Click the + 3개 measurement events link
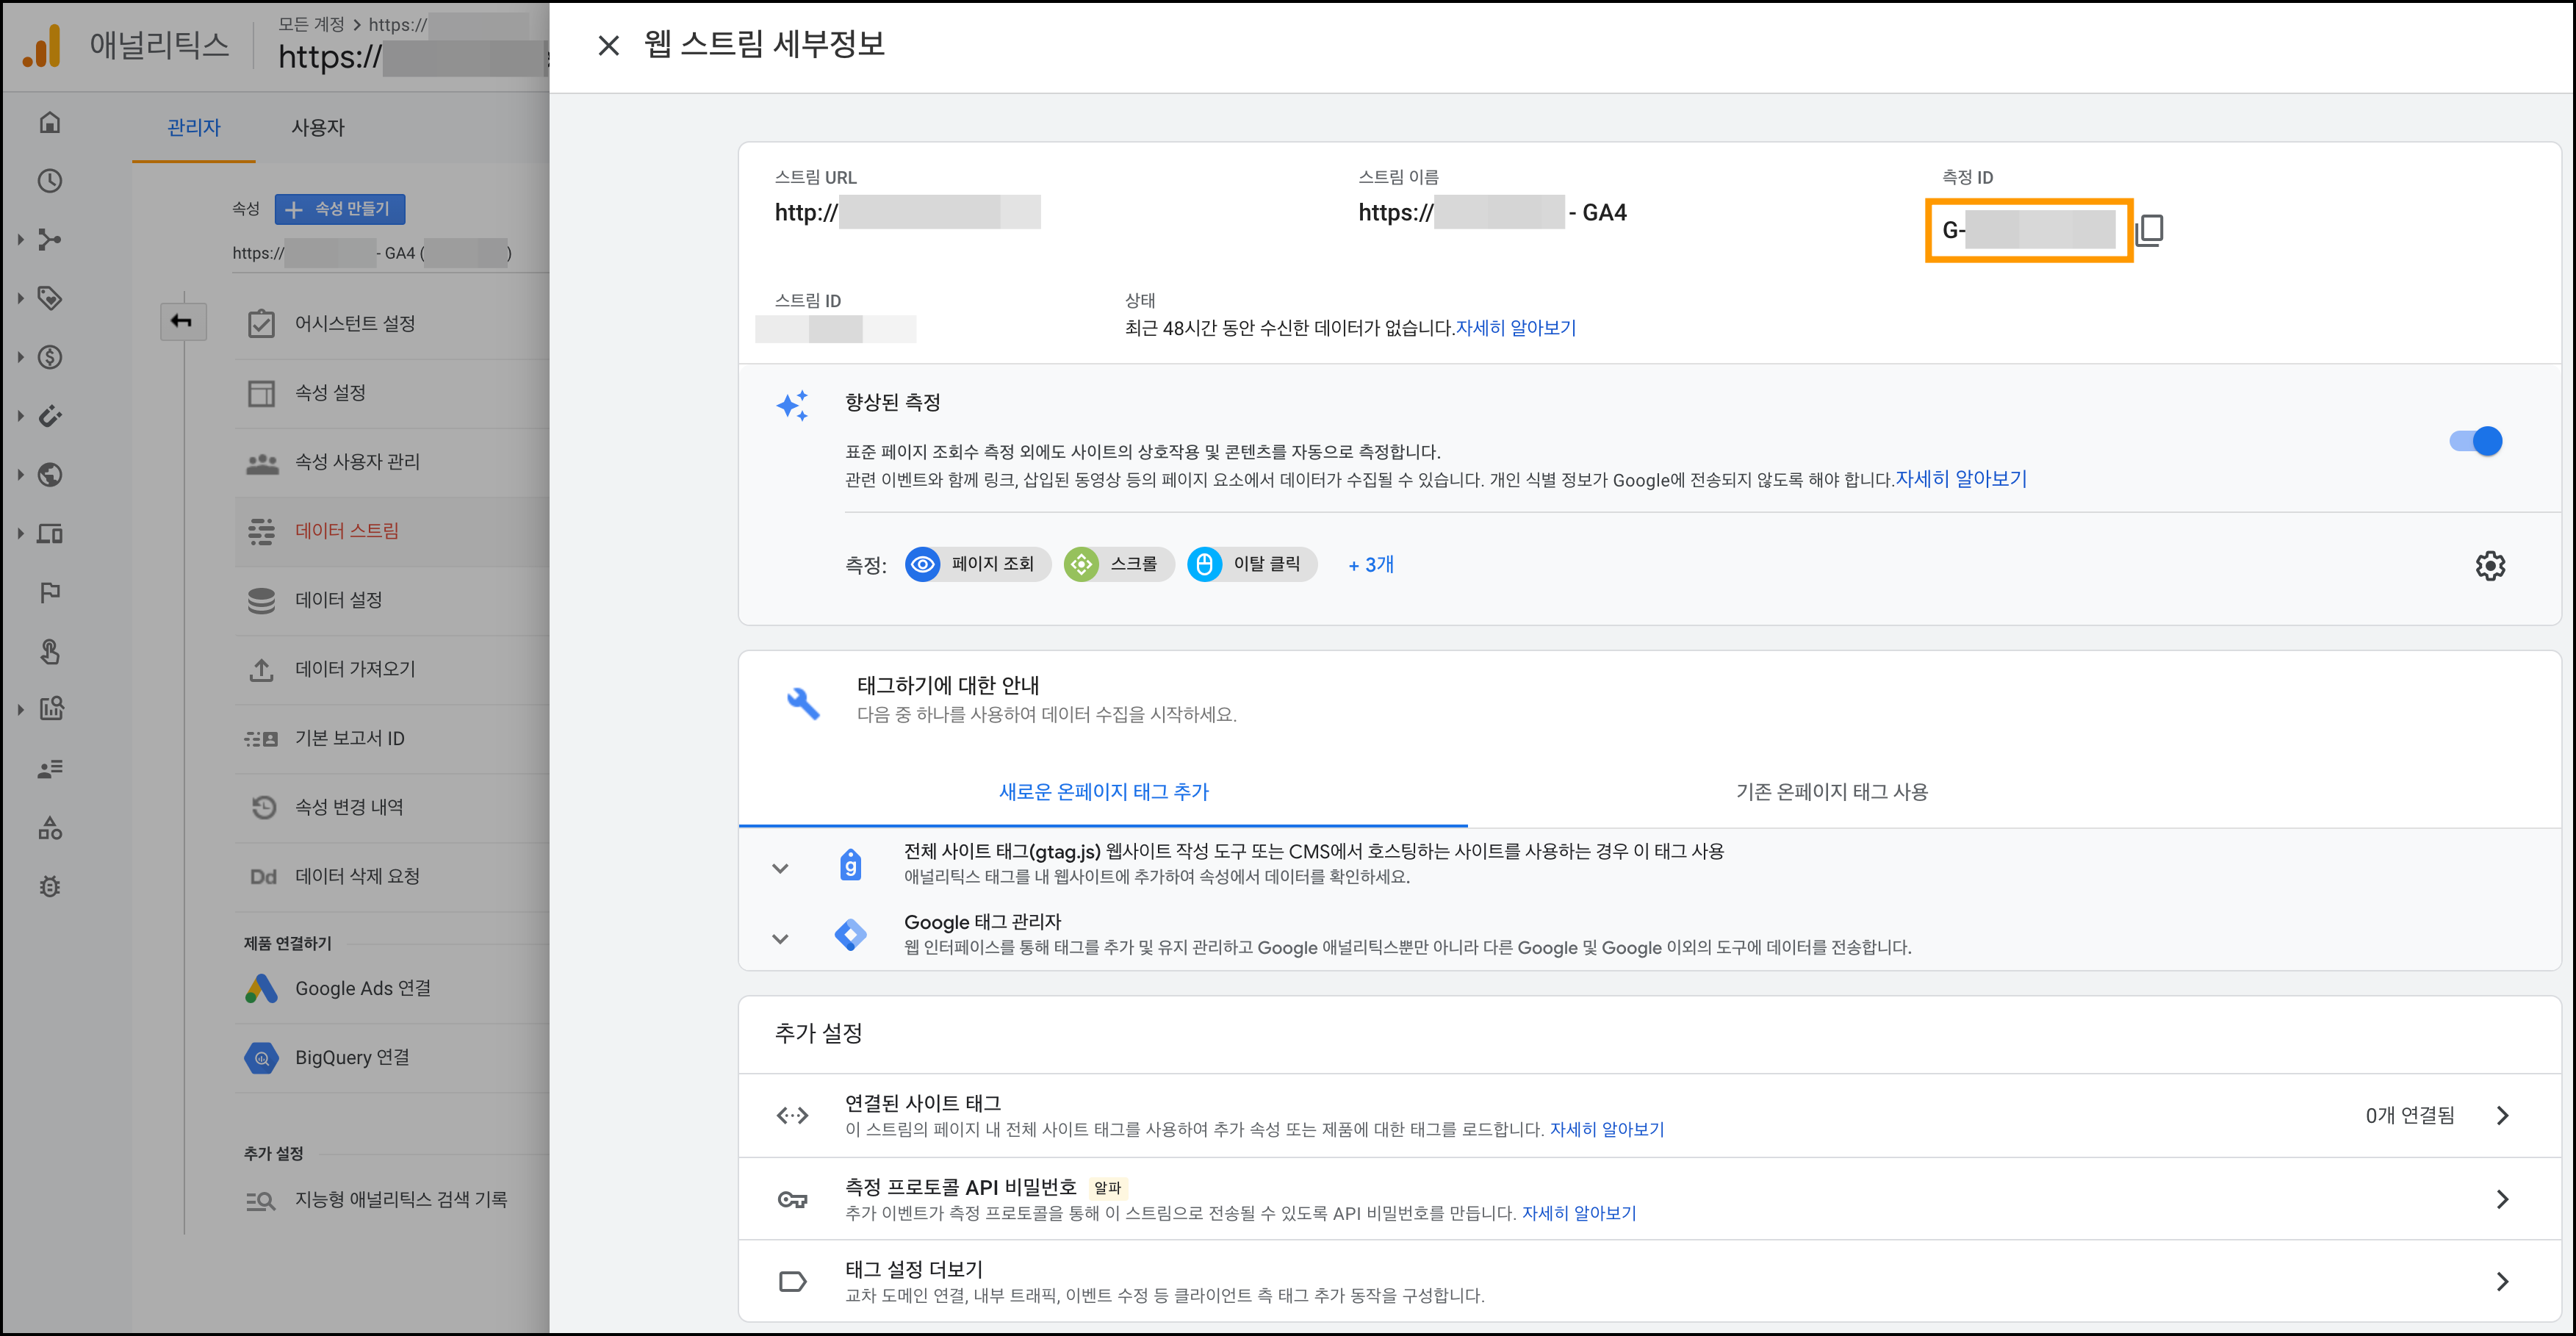2576x1336 pixels. pyautogui.click(x=1370, y=565)
